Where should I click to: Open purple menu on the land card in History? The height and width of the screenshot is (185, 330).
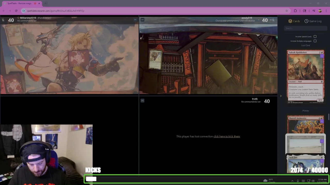[x=322, y=141]
